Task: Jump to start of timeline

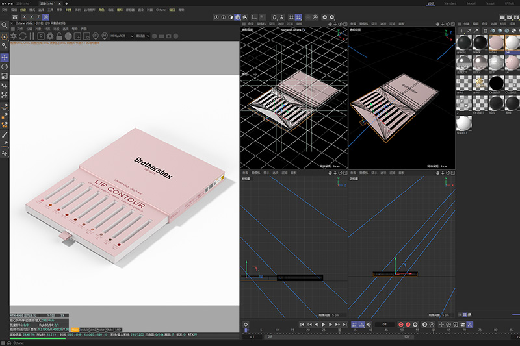Action: pos(302,325)
